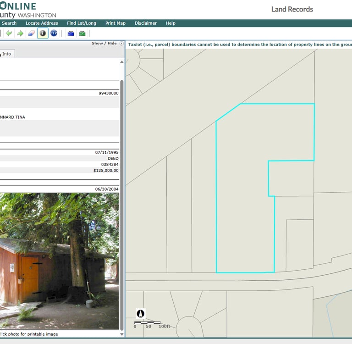Open the blue TIP icon
This screenshot has height=344, width=352.
[54, 33]
